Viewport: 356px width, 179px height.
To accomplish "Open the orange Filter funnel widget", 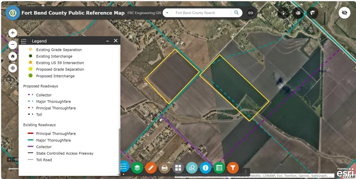I will [233, 168].
